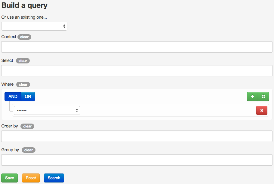Clear the Select field
Image resolution: width=274 pixels, height=184 pixels.
click(x=23, y=61)
